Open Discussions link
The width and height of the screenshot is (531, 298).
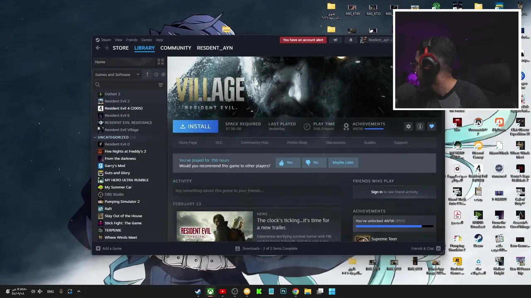[x=336, y=142]
